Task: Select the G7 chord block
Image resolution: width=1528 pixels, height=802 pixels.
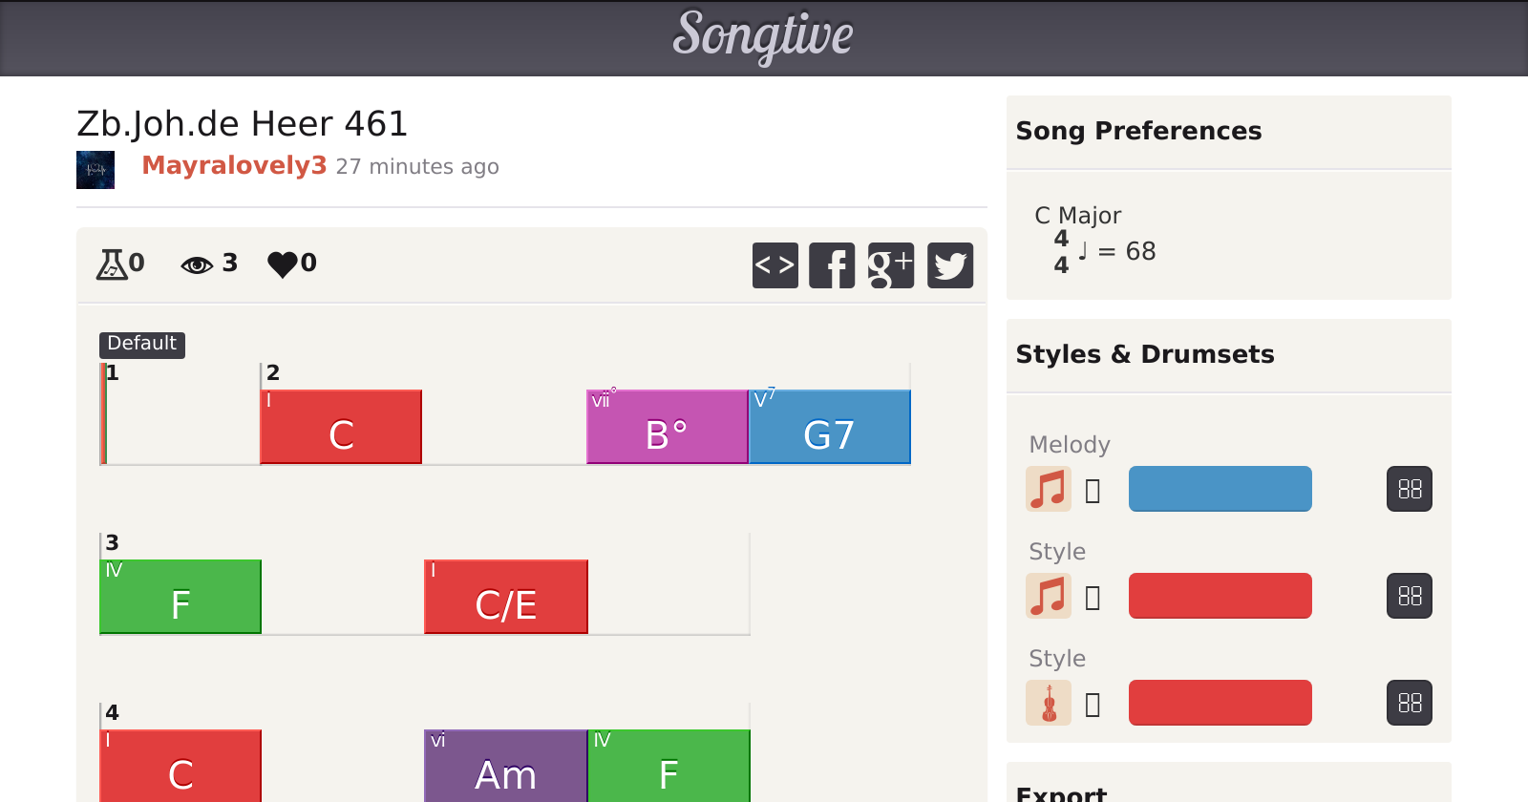Action: coord(829,427)
